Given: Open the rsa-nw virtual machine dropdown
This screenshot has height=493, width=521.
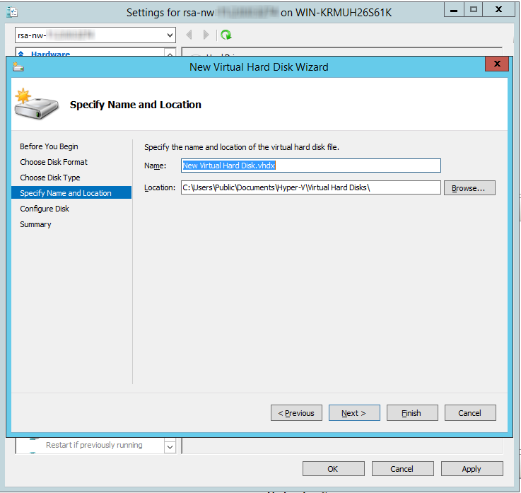Looking at the screenshot, I should click(x=170, y=35).
